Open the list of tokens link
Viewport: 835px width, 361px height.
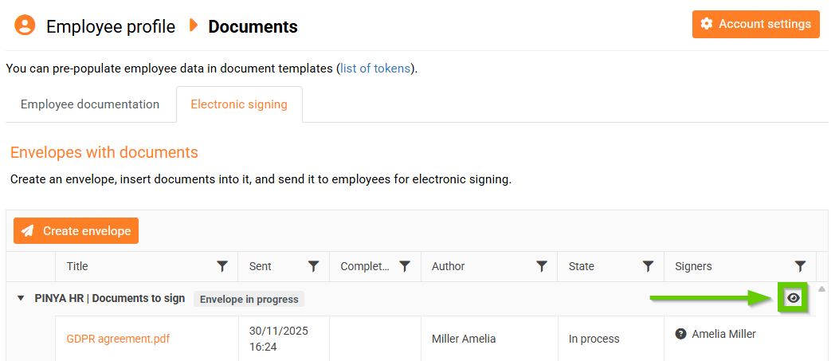point(375,69)
